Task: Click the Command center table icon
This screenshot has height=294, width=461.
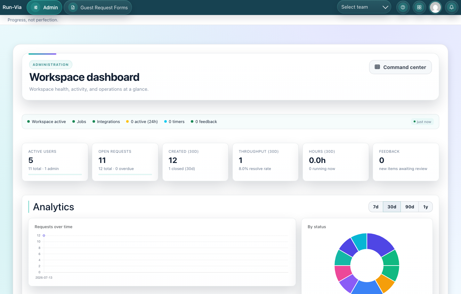Action: [377, 67]
